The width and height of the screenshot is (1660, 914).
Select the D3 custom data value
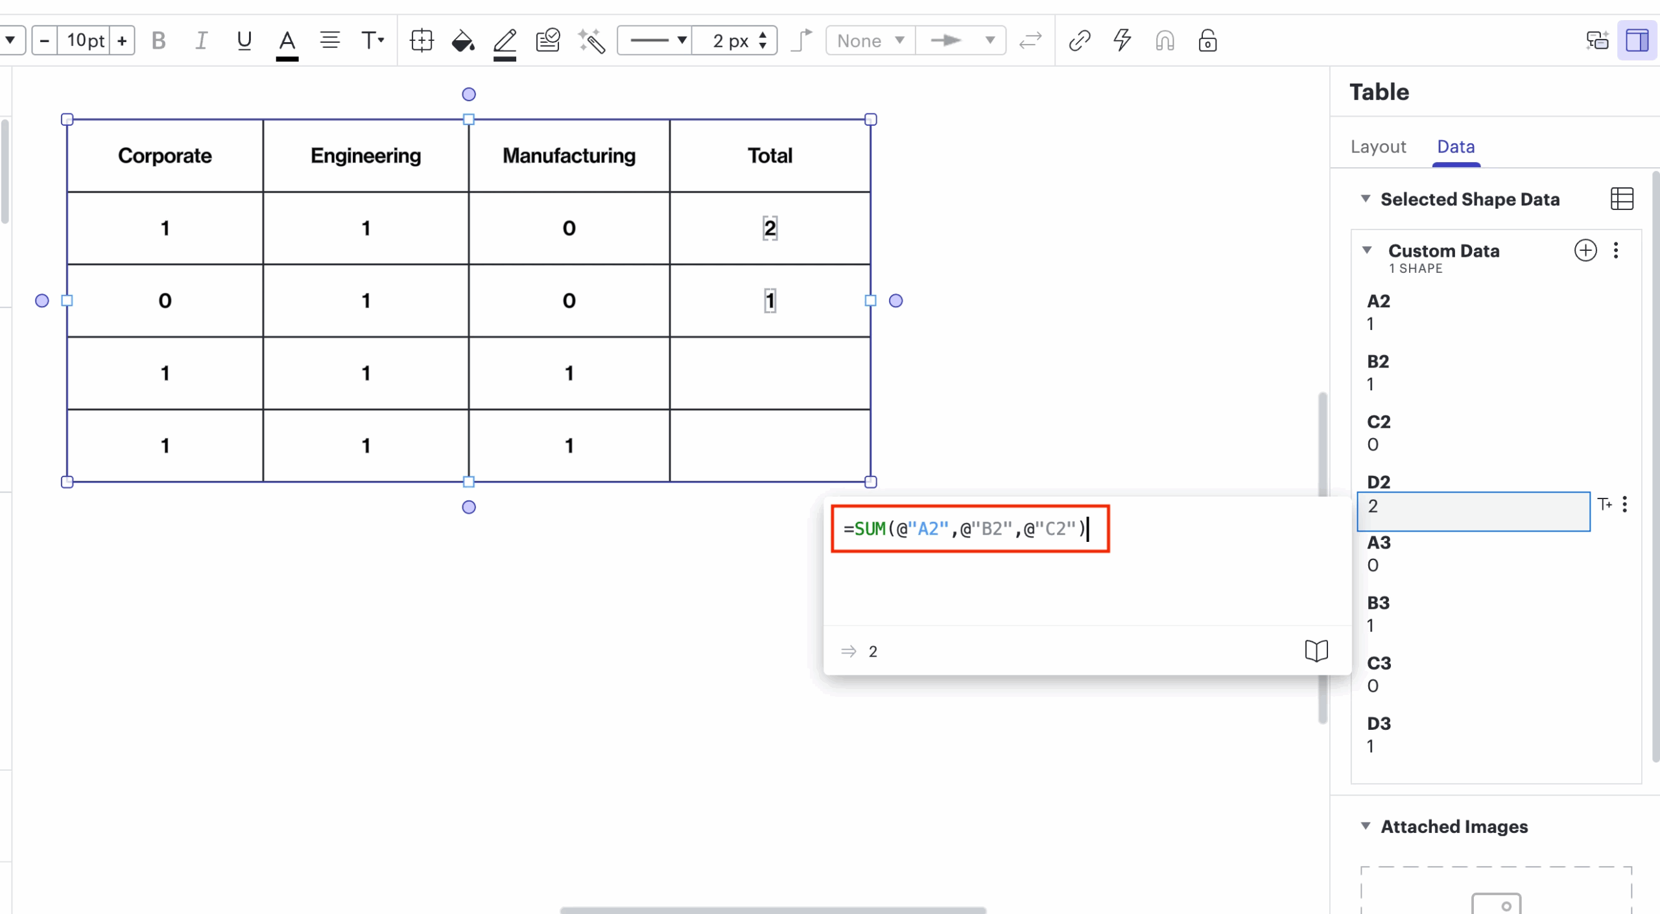pos(1369,745)
